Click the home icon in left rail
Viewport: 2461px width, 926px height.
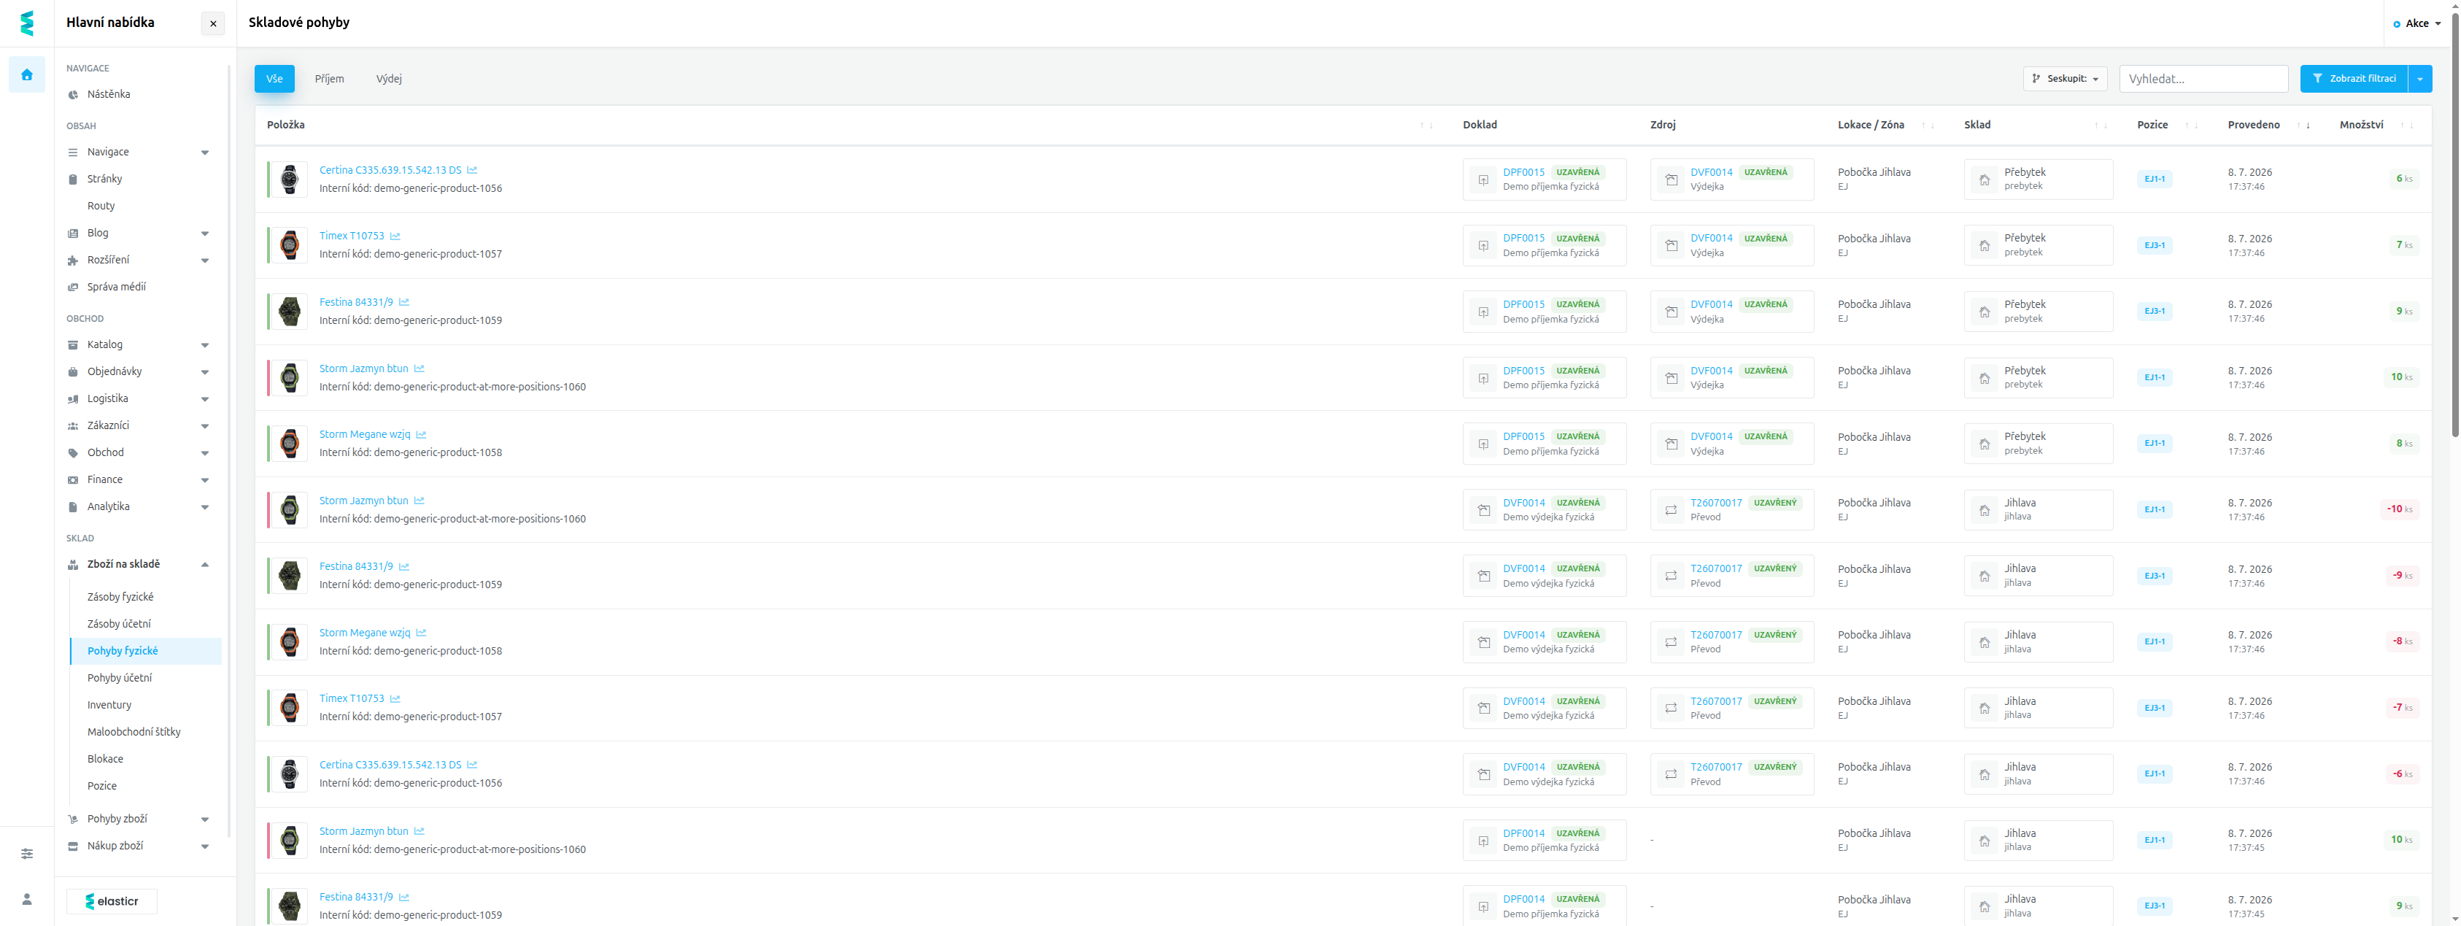tap(27, 74)
